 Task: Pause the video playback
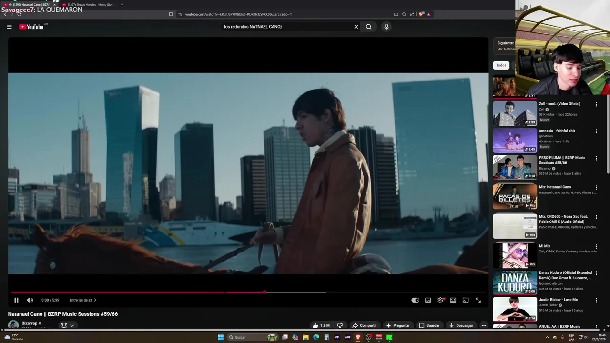point(16,300)
